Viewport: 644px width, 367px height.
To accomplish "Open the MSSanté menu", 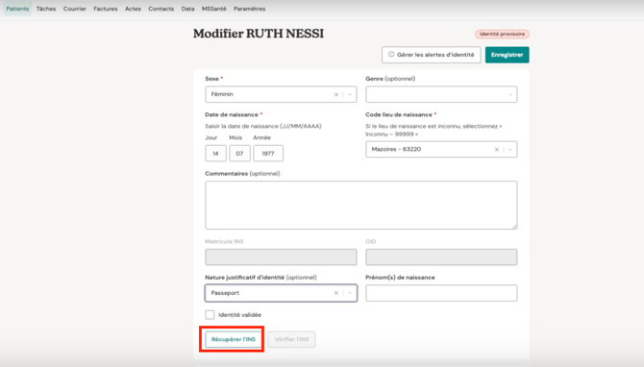I will point(214,9).
